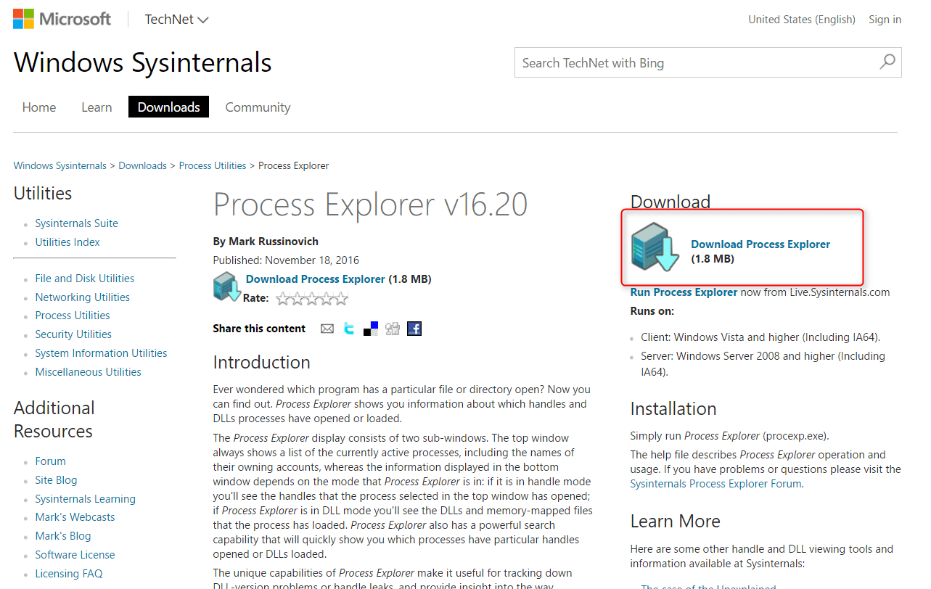This screenshot has width=931, height=589.
Task: Download Process Explorer from the highlighted box
Action: tap(760, 244)
